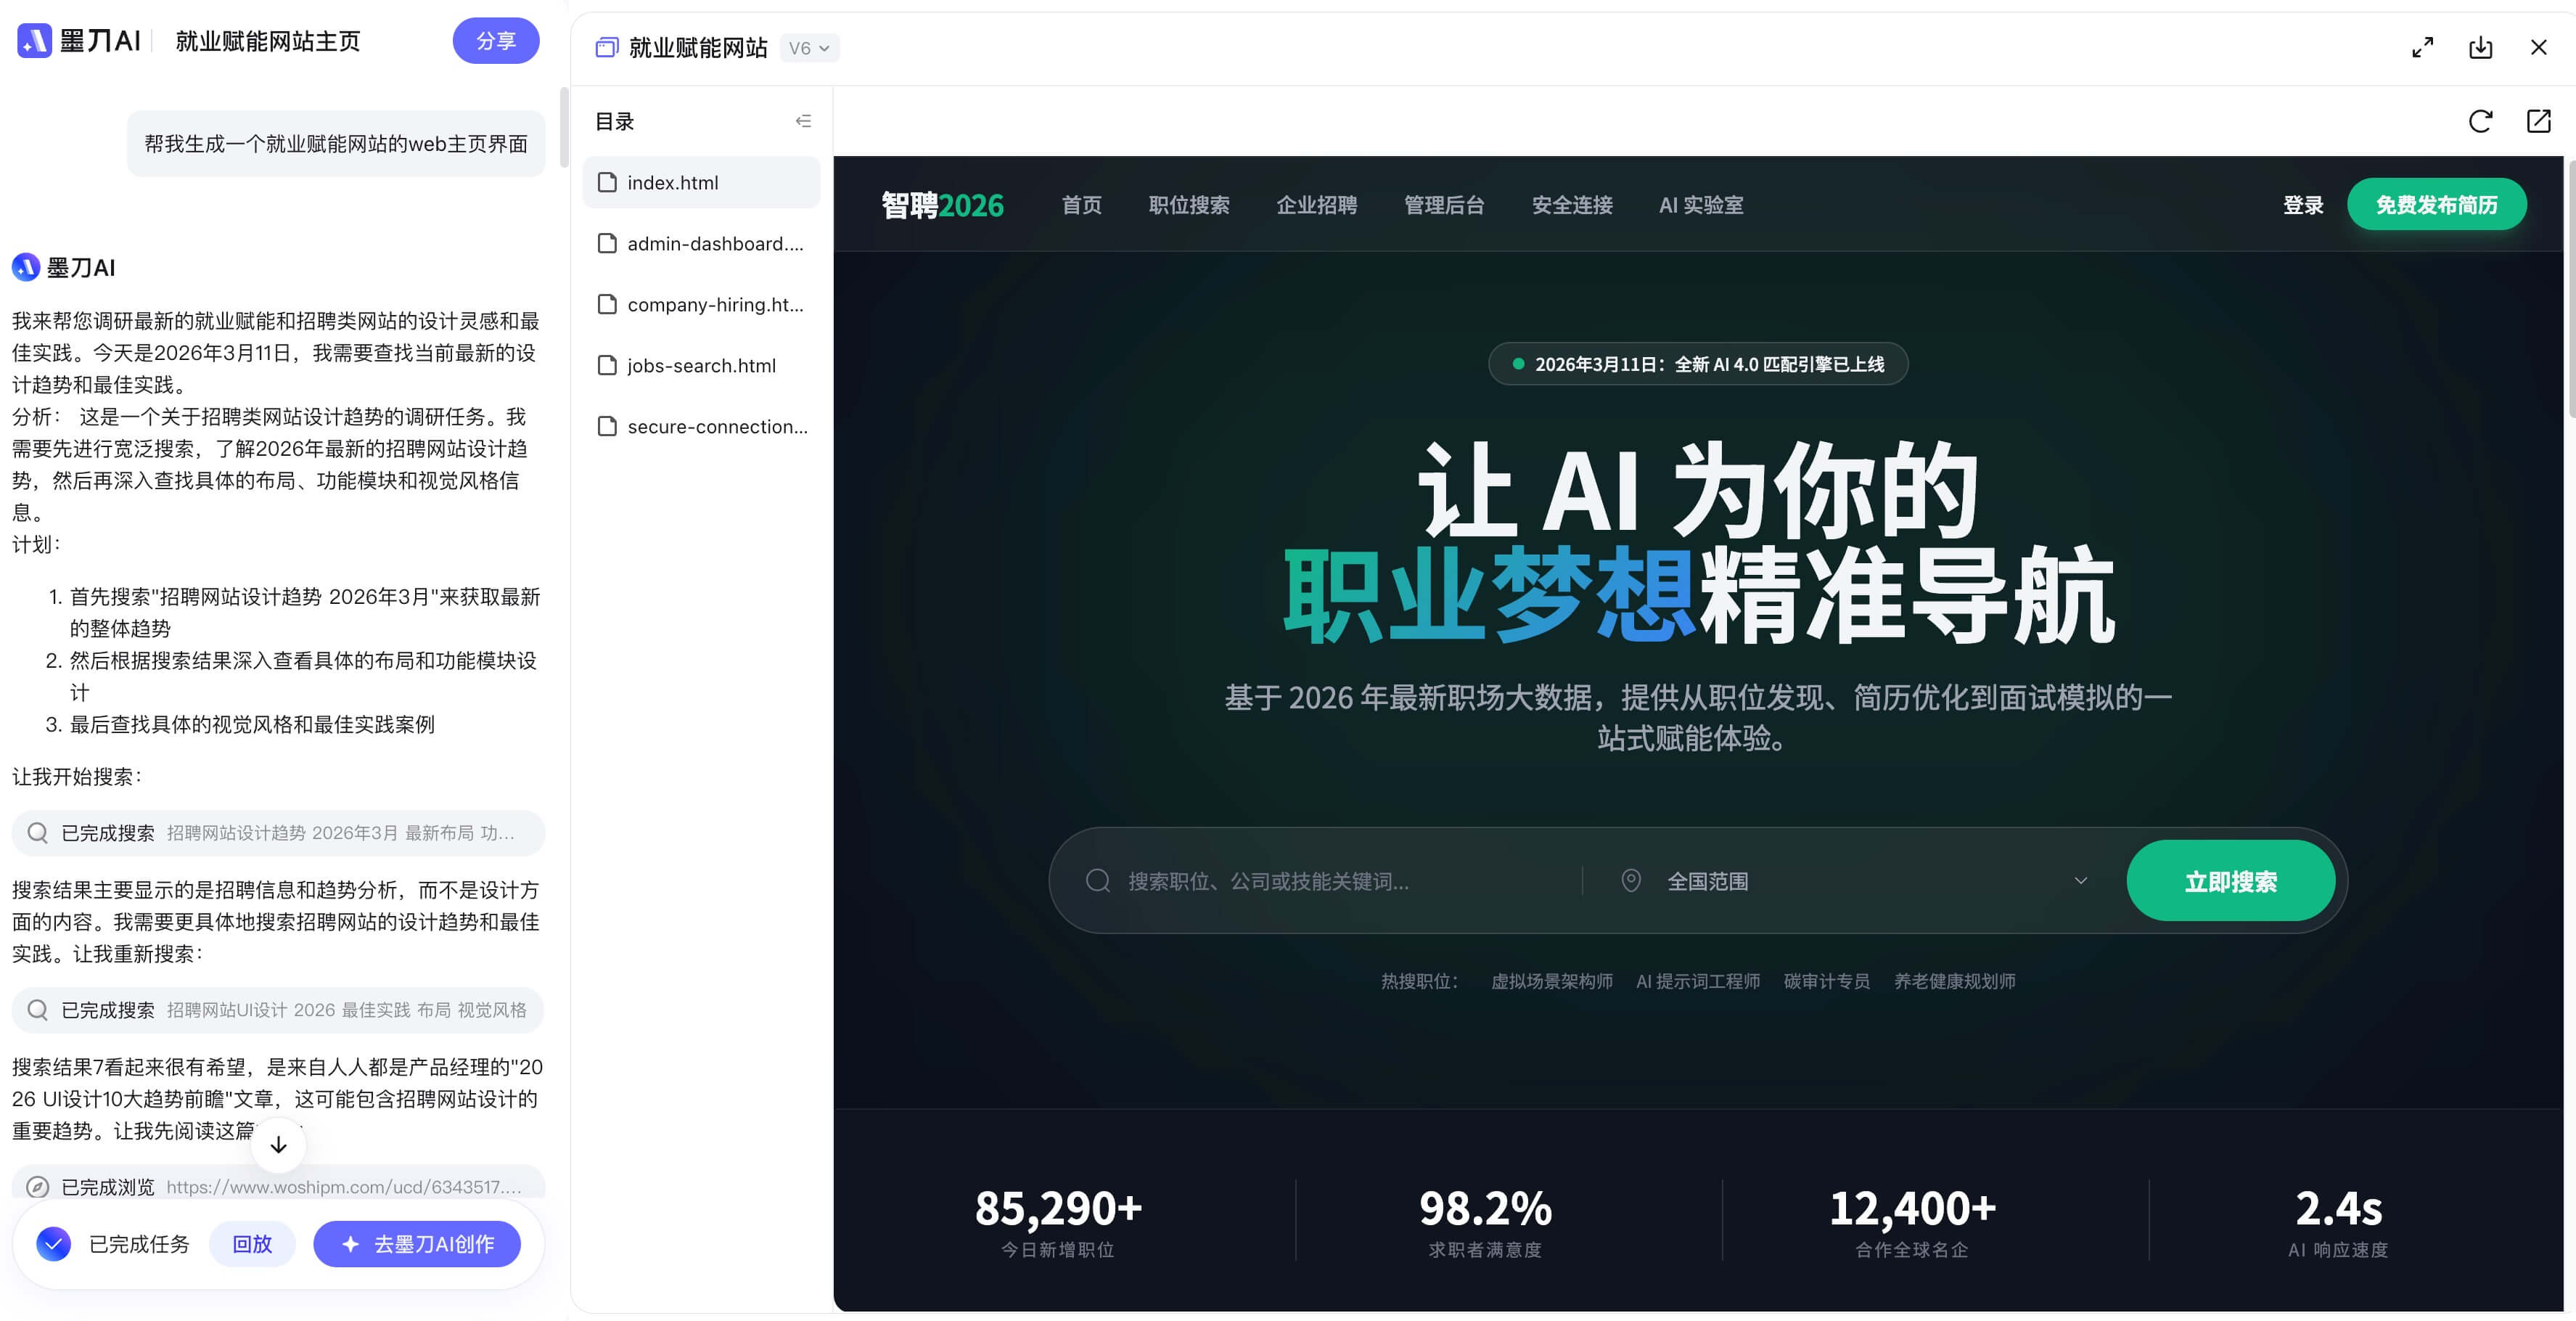Open the preview in a new window
The height and width of the screenshot is (1321, 2576).
(2538, 121)
